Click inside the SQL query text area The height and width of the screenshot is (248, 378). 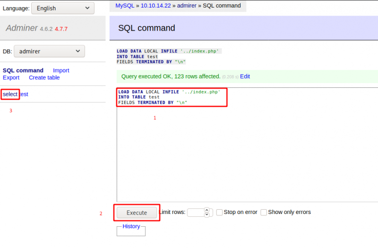246,151
